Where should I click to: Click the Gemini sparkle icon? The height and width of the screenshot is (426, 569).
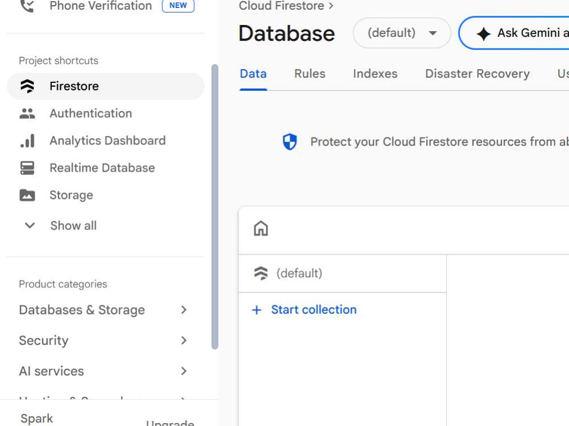click(x=483, y=34)
